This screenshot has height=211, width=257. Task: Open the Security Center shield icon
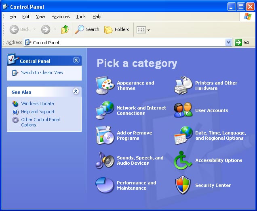183,185
